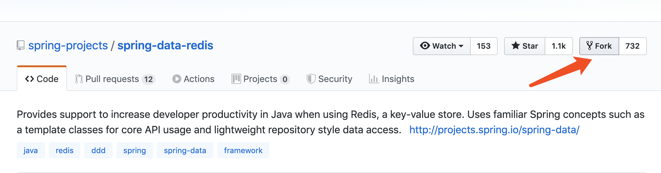Click the Insights graph icon
Viewport: 661px width, 173px height.
point(374,79)
